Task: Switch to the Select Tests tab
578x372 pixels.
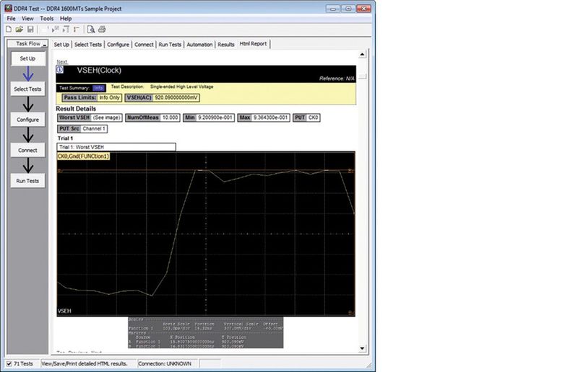Action: coord(87,45)
